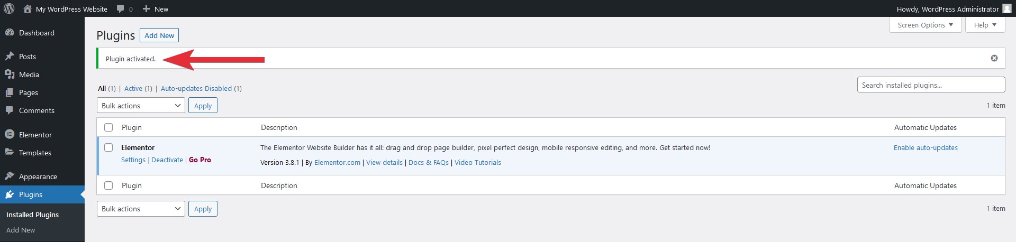Visit the Elementor.com author link
Image resolution: width=1016 pixels, height=242 pixels.
click(337, 162)
